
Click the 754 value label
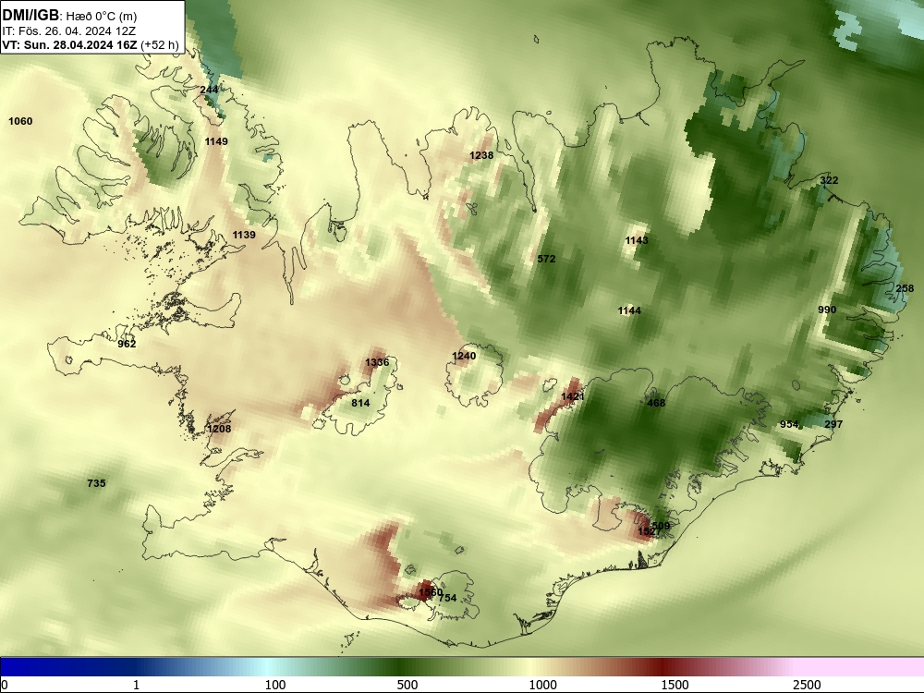tap(447, 598)
